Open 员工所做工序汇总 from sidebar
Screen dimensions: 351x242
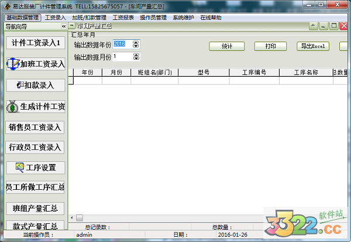click(x=35, y=187)
